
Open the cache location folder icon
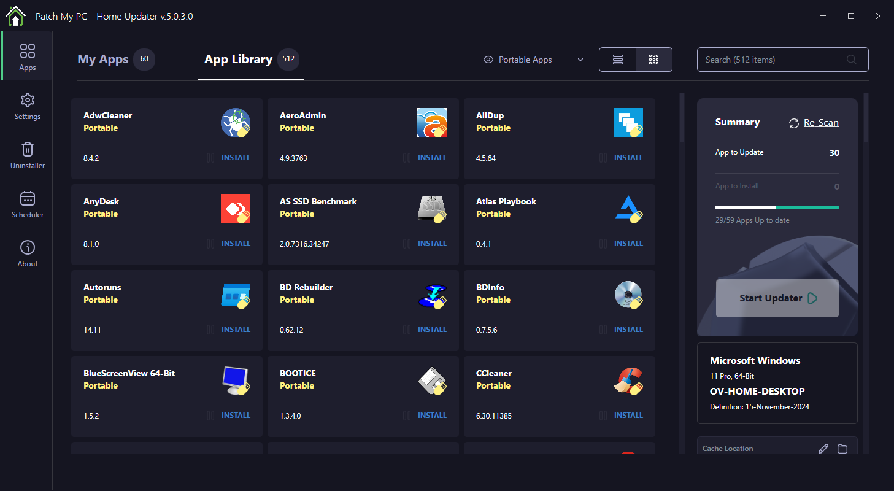pos(842,449)
